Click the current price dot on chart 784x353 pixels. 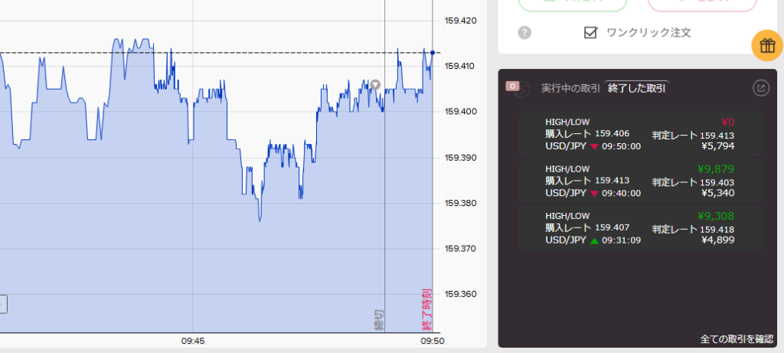433,53
